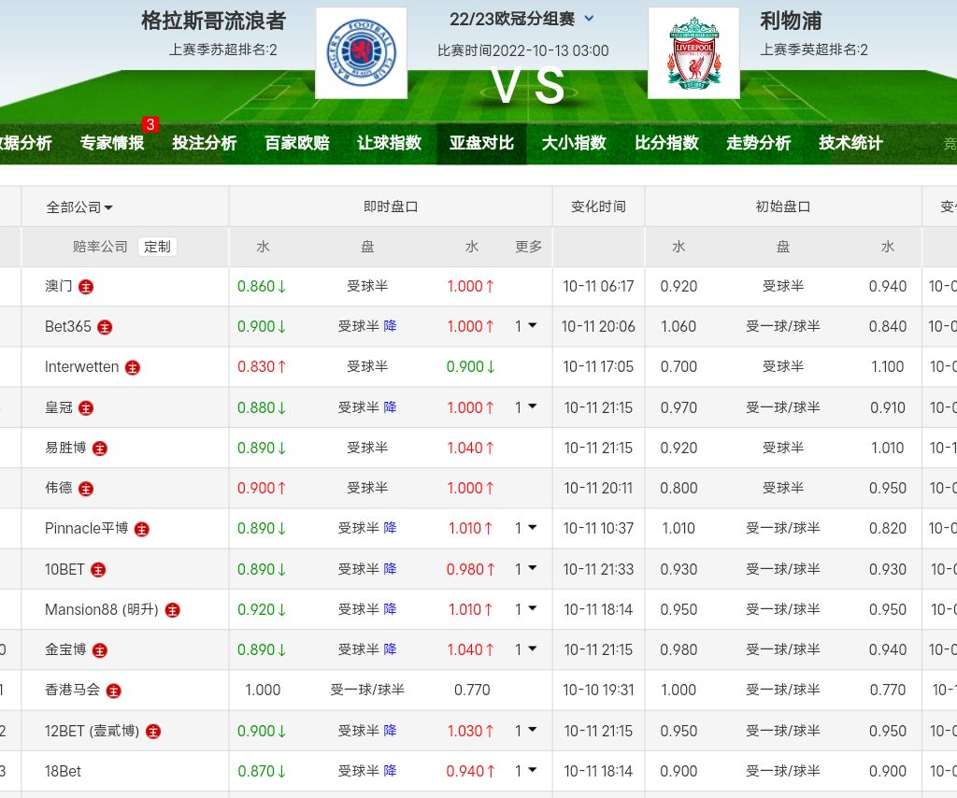This screenshot has height=798, width=957.
Task: Click the red badge icon next to 香港马会
Action: [114, 691]
